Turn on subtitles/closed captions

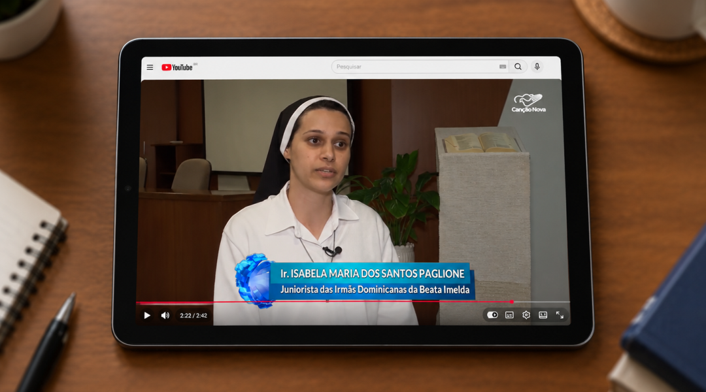point(509,315)
